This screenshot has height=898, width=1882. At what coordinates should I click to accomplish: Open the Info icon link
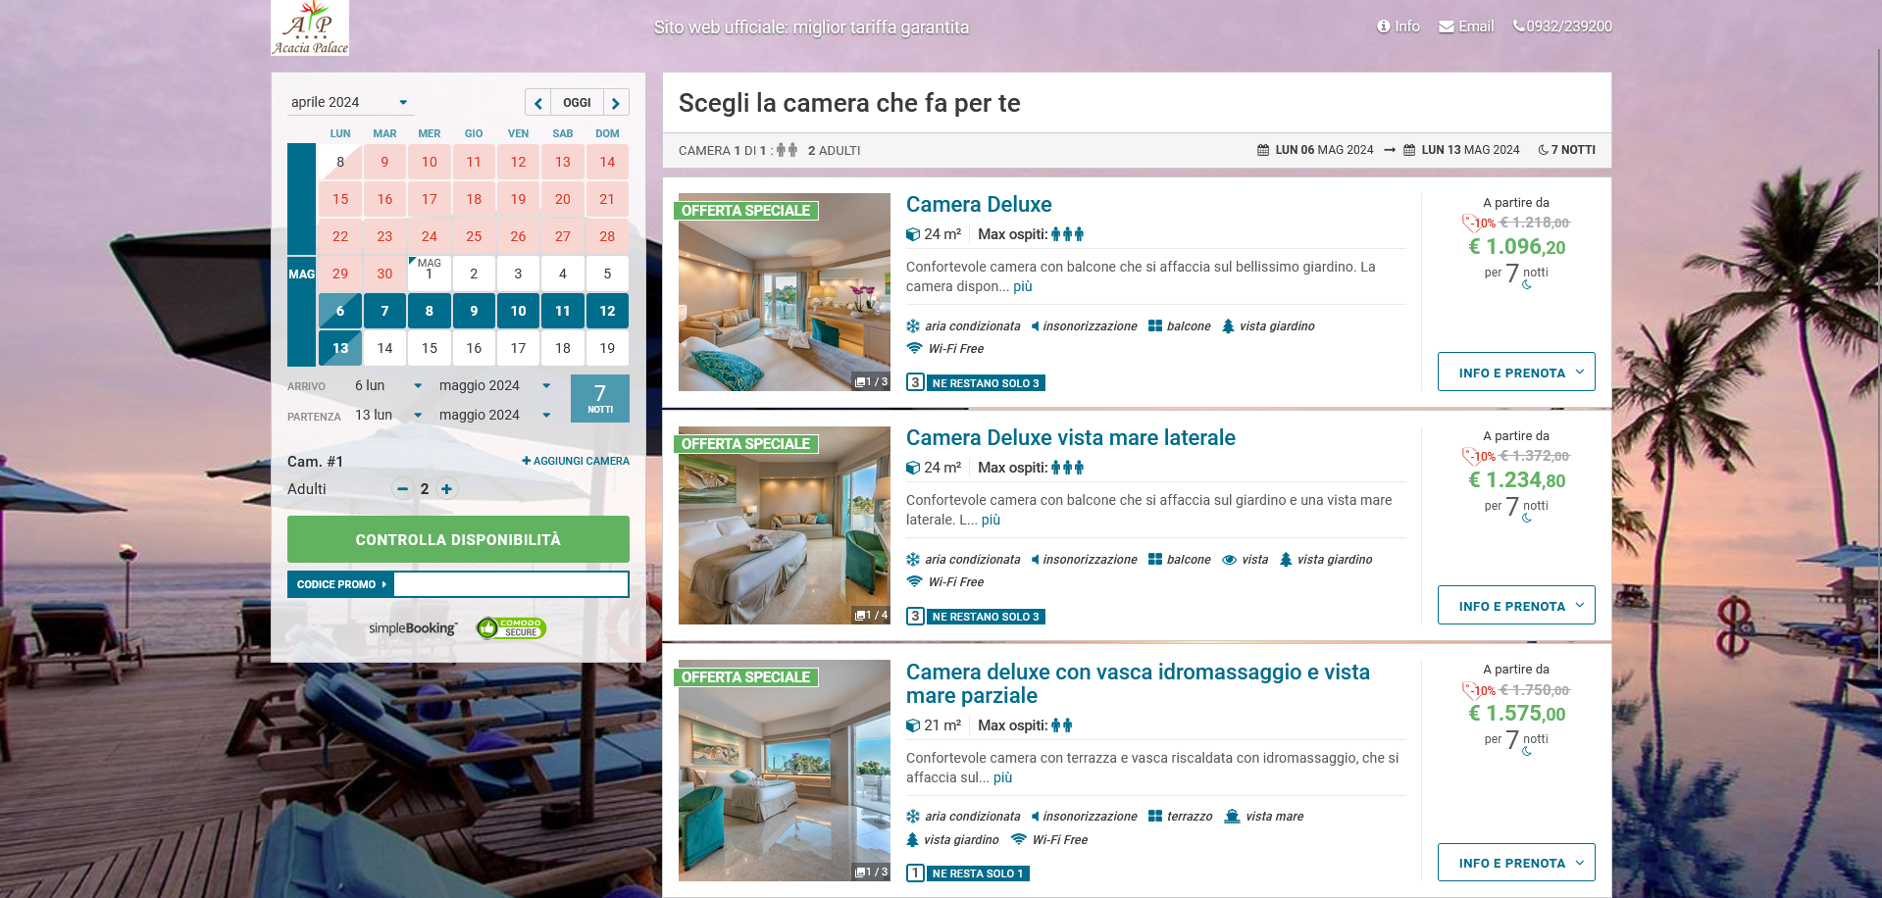(x=1383, y=26)
